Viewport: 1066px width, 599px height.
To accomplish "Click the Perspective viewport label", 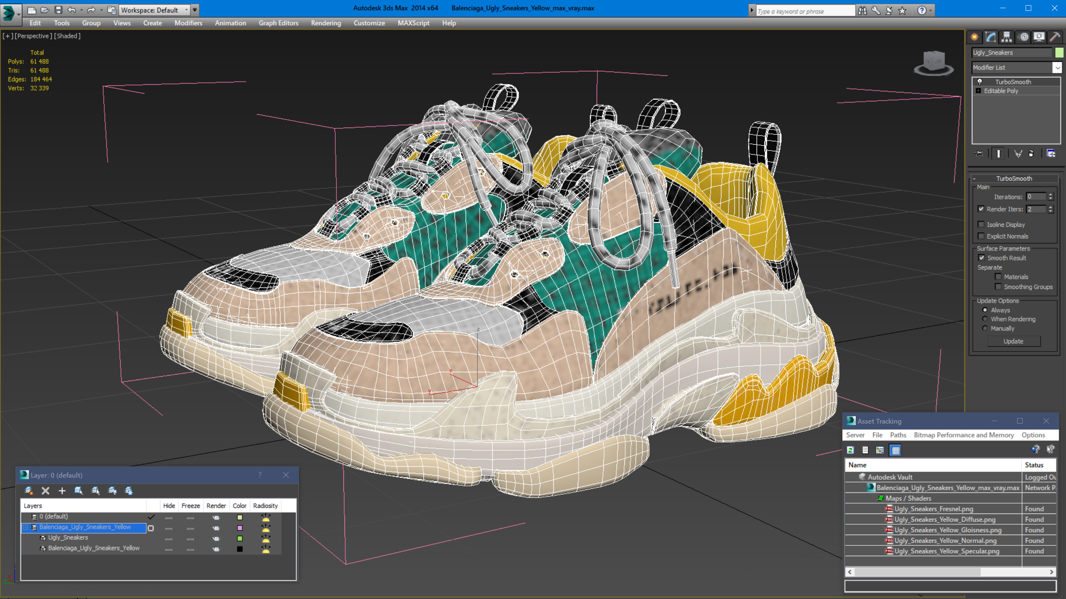I will coord(33,36).
